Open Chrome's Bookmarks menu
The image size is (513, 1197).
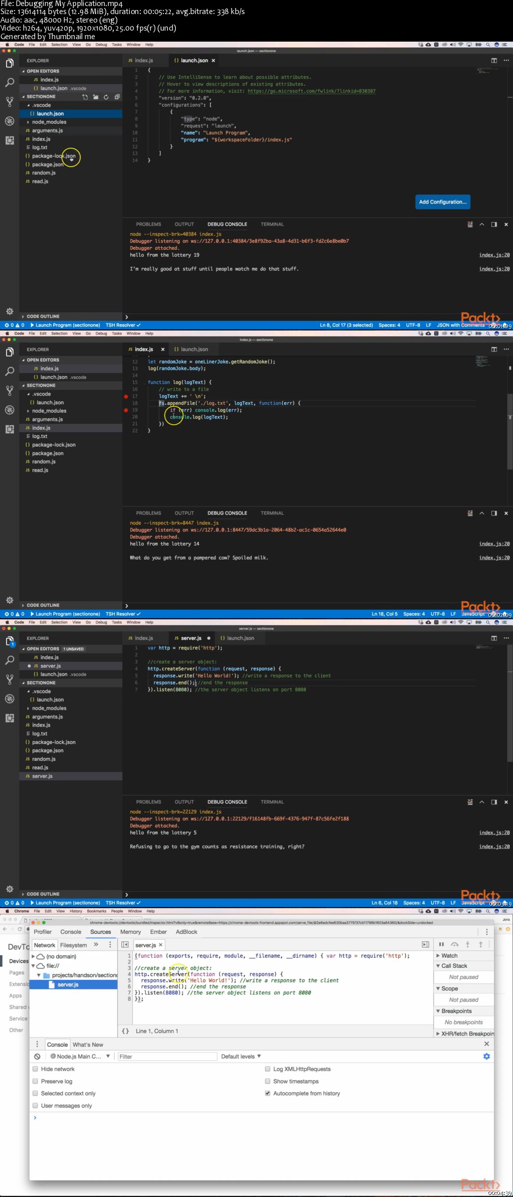click(x=97, y=911)
